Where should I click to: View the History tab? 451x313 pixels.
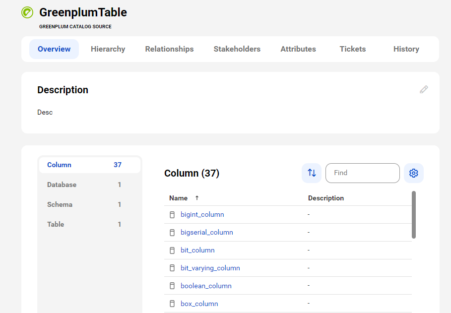406,49
